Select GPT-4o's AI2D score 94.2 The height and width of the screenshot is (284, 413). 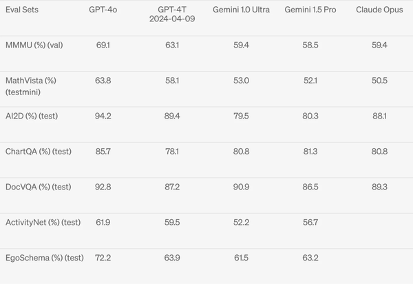tap(103, 116)
